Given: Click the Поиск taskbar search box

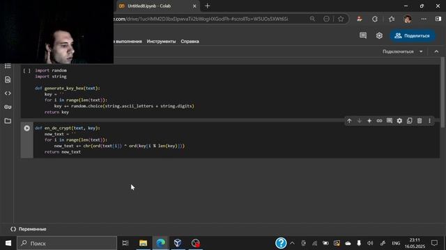Looking at the screenshot, I should [67, 243].
